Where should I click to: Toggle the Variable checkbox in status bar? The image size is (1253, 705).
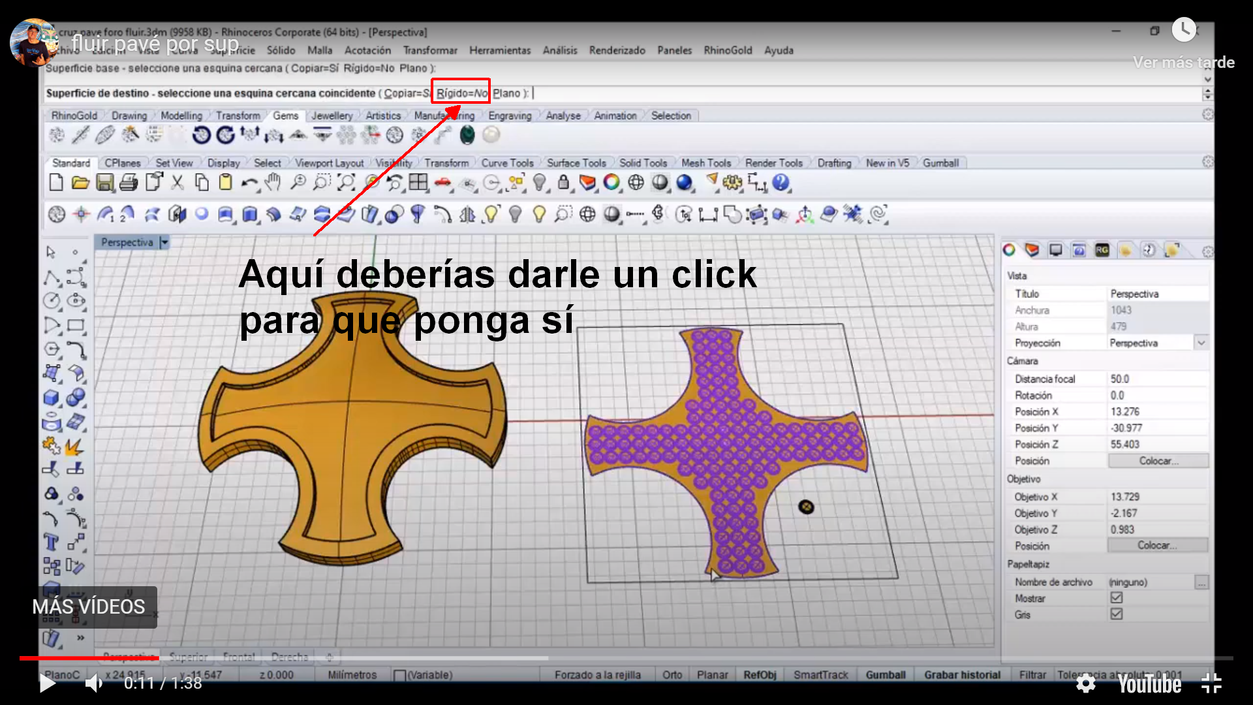pos(400,675)
